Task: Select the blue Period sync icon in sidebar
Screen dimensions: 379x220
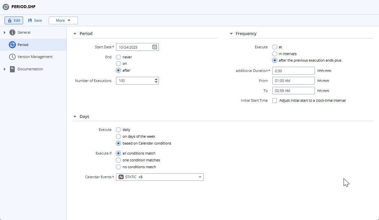Action: point(12,44)
